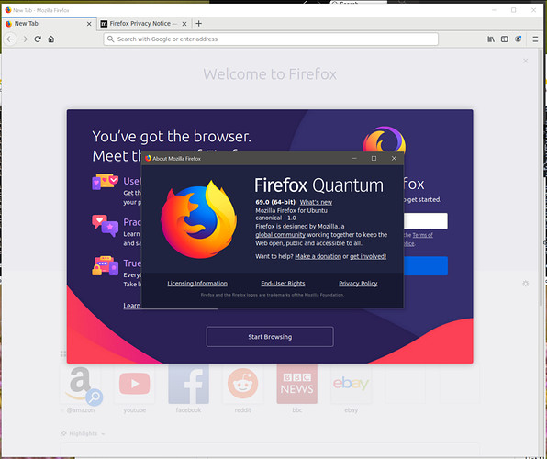
Task: Focus the address search bar
Action: [271, 39]
